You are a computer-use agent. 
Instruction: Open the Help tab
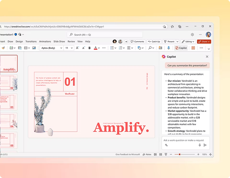coord(88,41)
